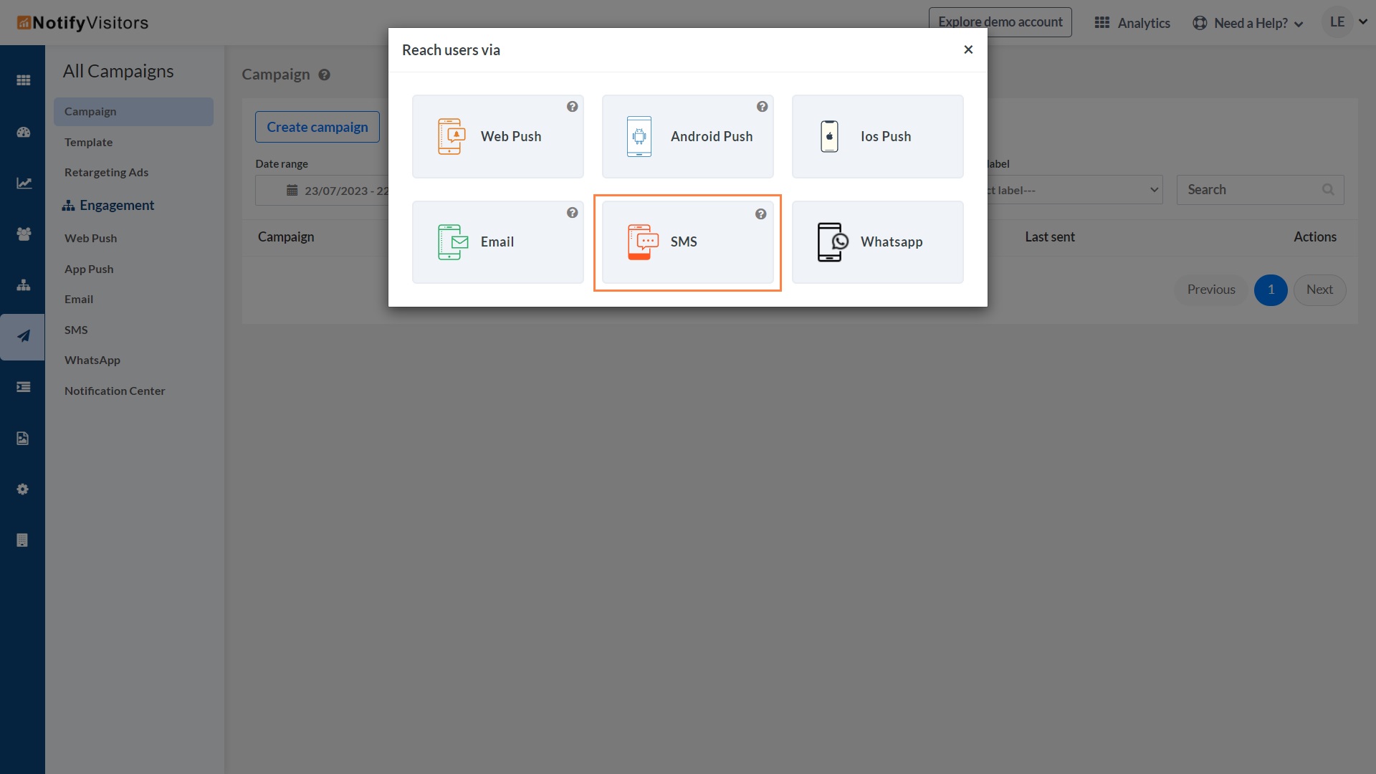Click the Apple phone icon
1376x774 pixels.
pyautogui.click(x=829, y=136)
